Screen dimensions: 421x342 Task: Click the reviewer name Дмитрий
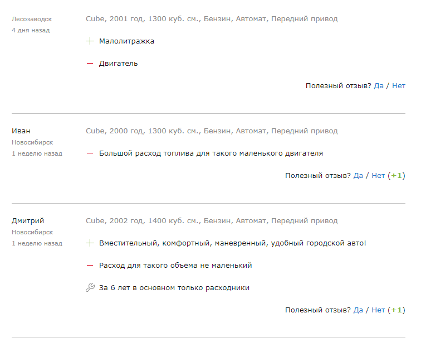click(28, 221)
